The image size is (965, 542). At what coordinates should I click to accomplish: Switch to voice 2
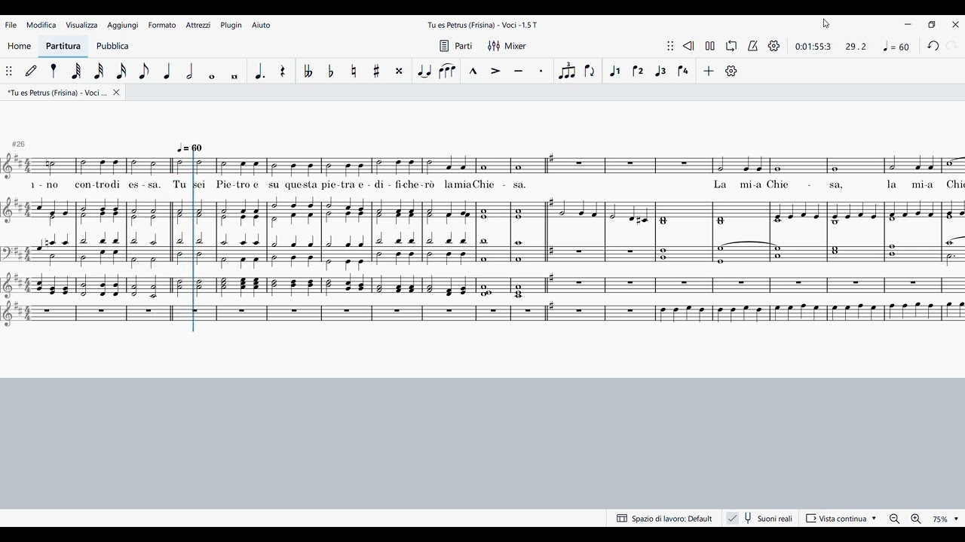click(x=638, y=71)
